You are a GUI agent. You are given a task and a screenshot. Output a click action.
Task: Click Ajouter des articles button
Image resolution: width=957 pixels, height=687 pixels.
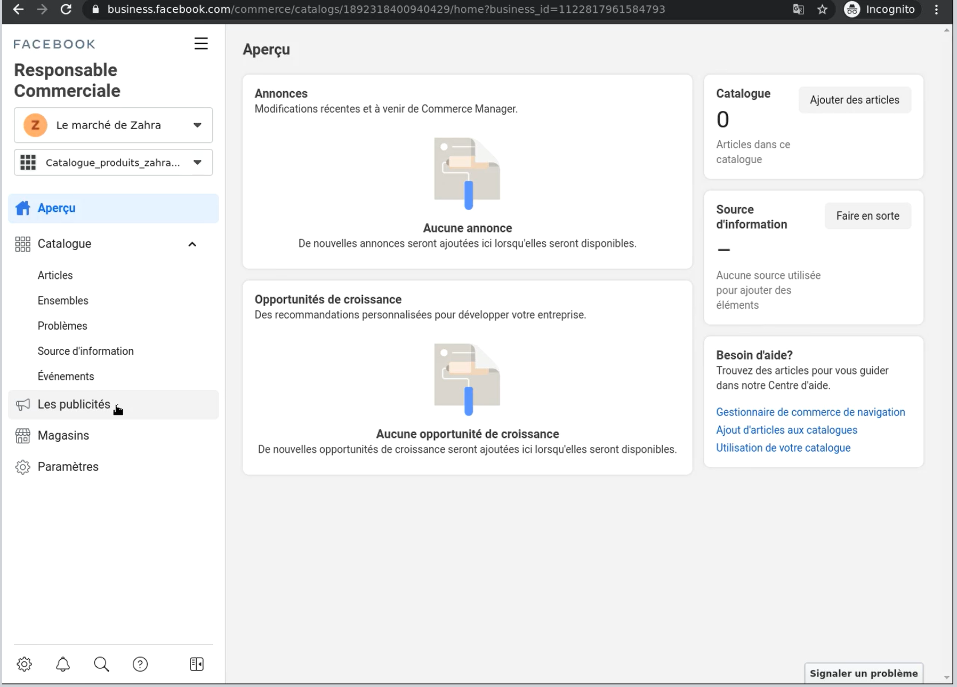pyautogui.click(x=855, y=100)
